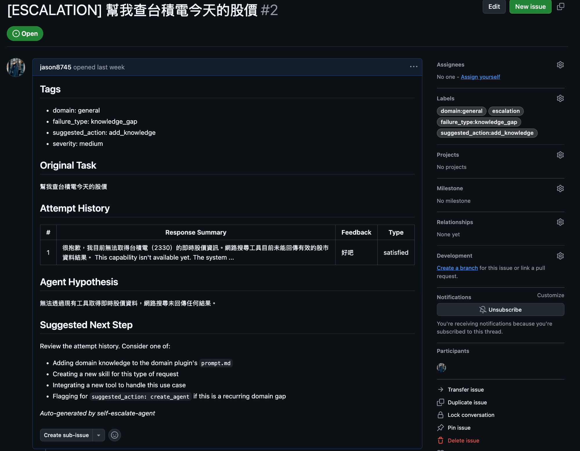Click the Delete issue trash icon
Screen dimensions: 580x451
click(x=440, y=440)
